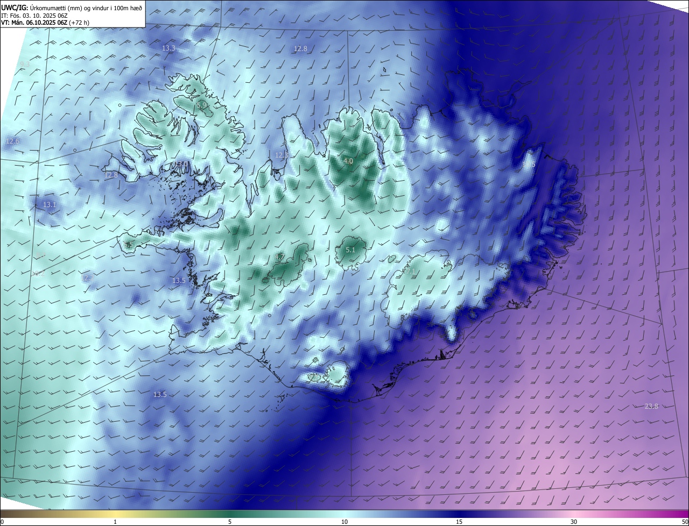Screen dimensions: 689x526
Task: Click the 10 tick on the color scale
Action: (344, 522)
